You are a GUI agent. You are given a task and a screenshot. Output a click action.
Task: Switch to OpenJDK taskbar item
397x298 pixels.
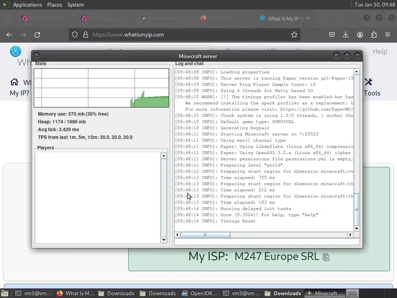tap(200, 293)
